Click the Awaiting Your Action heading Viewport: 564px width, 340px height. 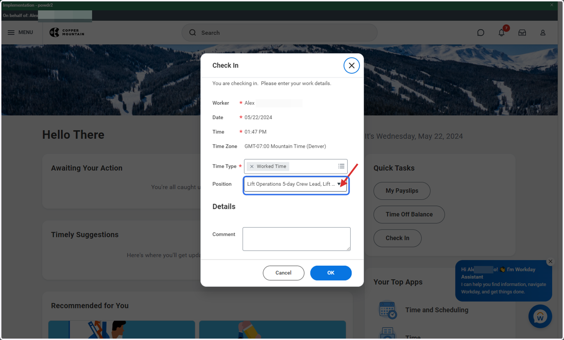pyautogui.click(x=86, y=168)
